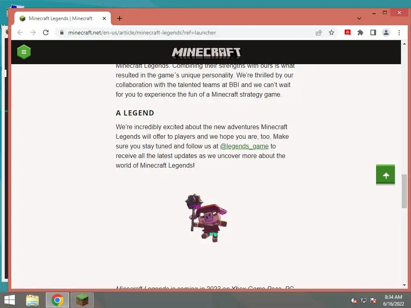Click the Piglin character image

(x=206, y=218)
